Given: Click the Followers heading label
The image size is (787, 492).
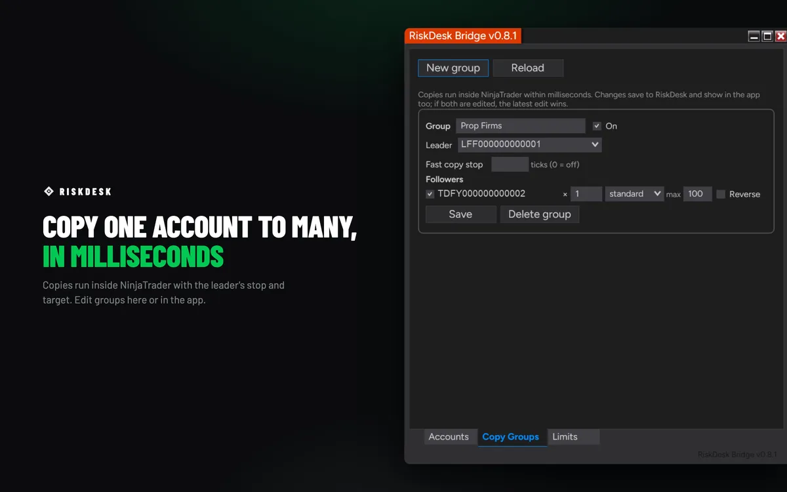Looking at the screenshot, I should (445, 179).
